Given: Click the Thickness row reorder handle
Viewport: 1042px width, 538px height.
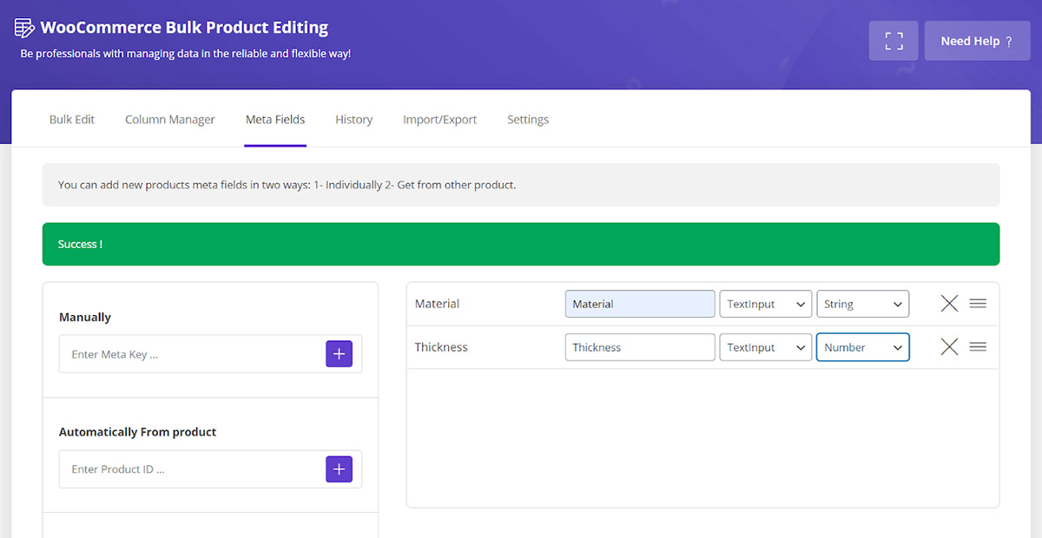Looking at the screenshot, I should 978,347.
